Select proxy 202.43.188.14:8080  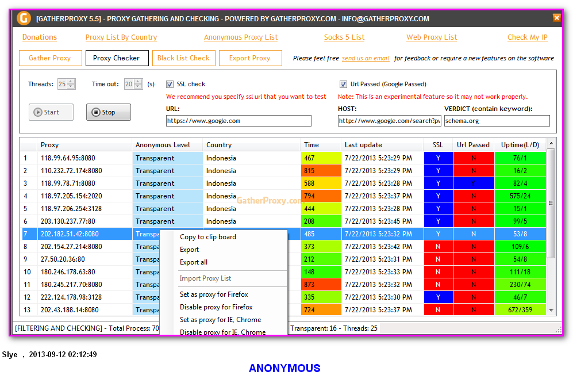[283, 309]
